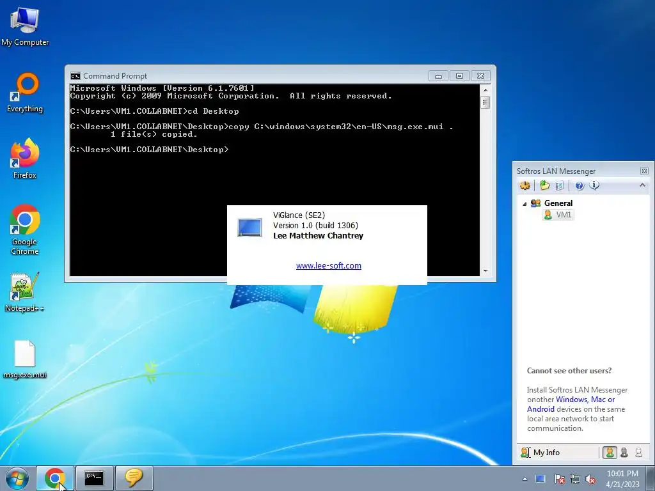The width and height of the screenshot is (655, 491).
Task: Click the Chrome taskbar button
Action: pos(55,478)
